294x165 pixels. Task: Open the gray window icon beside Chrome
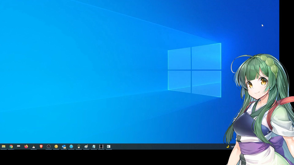coord(19,146)
